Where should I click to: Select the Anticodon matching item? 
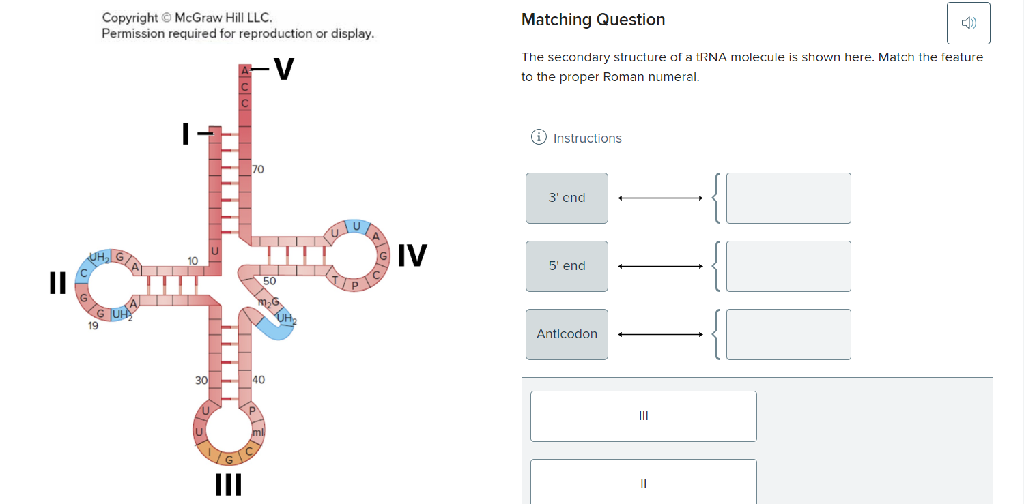click(x=567, y=334)
